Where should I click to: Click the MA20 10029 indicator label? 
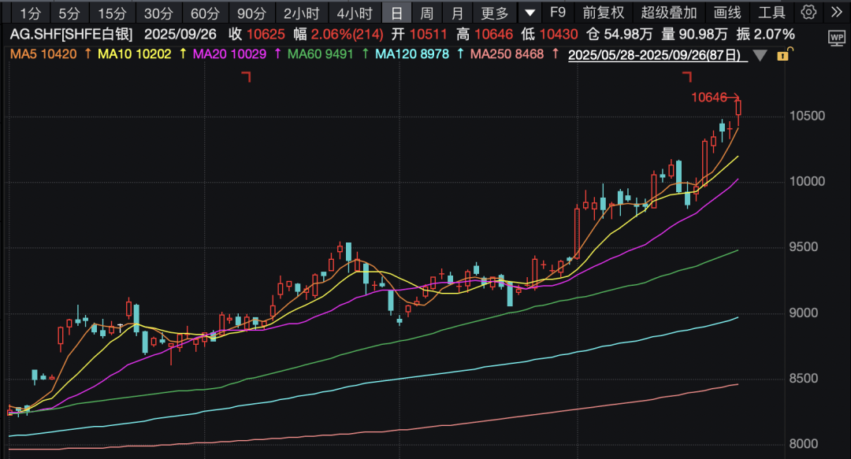[x=229, y=54]
